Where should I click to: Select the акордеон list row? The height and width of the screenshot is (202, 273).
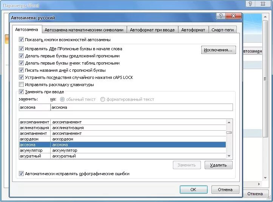[123, 139]
